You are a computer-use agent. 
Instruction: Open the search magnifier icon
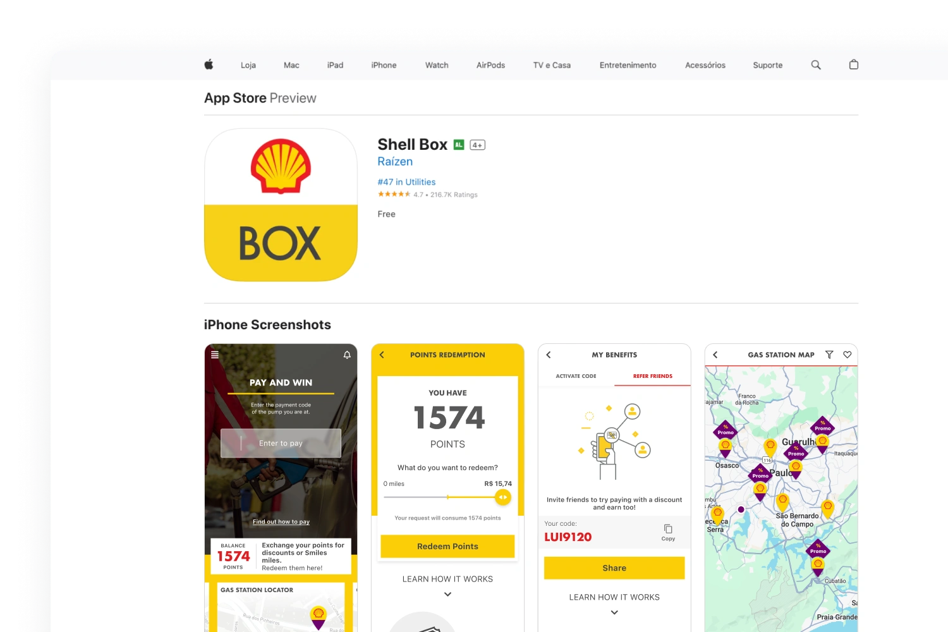816,64
